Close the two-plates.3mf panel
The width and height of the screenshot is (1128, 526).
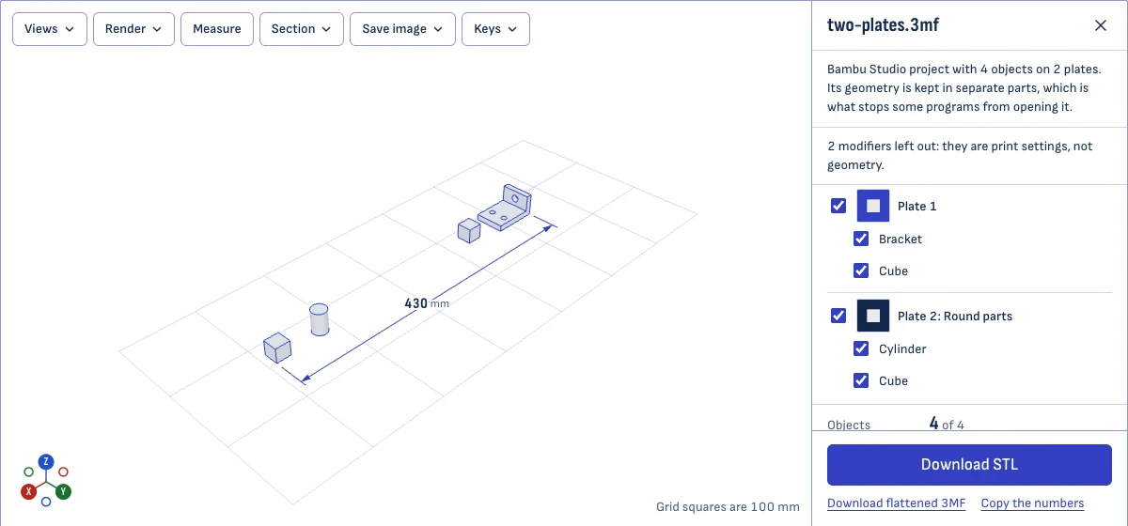[1101, 25]
